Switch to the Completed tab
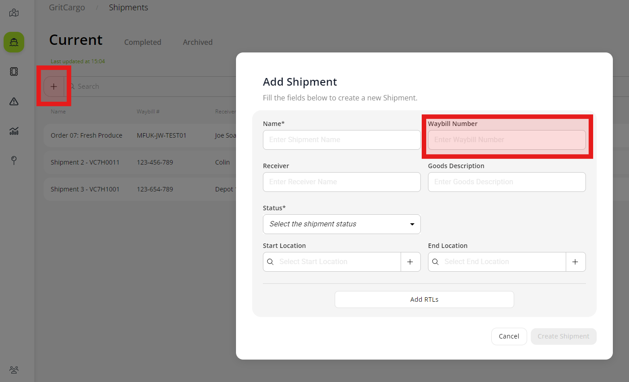629x382 pixels. (x=143, y=42)
